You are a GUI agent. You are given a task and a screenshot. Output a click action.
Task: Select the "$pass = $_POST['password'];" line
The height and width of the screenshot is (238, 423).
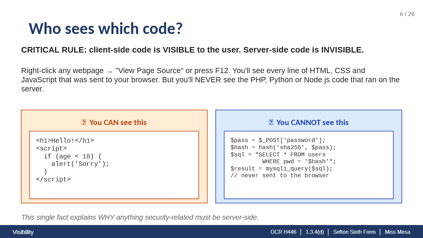point(278,140)
